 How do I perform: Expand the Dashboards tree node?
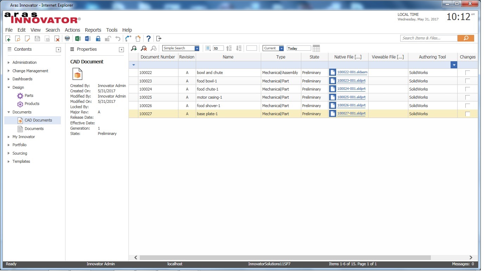click(9, 79)
